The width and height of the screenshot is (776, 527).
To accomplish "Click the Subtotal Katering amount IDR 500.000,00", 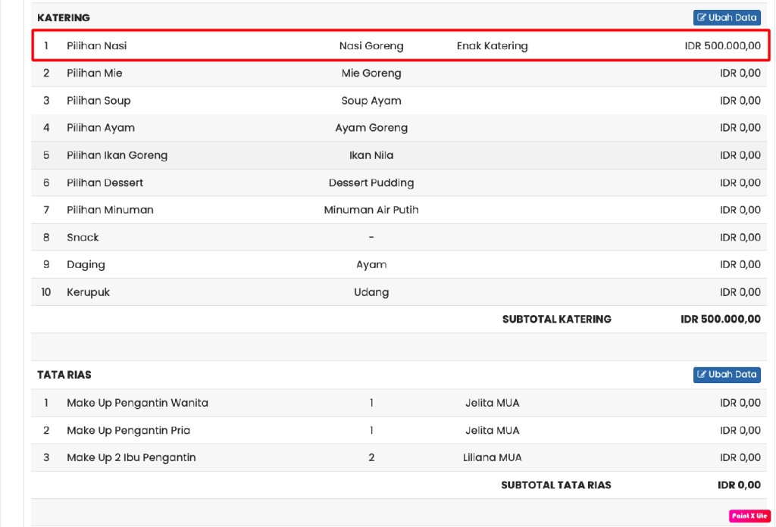I will click(720, 320).
